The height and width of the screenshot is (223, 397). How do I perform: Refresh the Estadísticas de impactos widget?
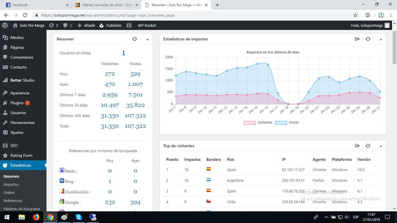pyautogui.click(x=368, y=39)
